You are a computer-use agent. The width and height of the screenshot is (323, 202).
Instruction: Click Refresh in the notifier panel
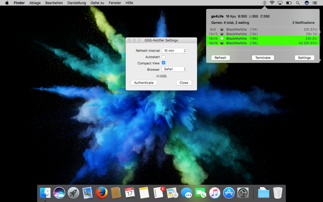coord(220,58)
